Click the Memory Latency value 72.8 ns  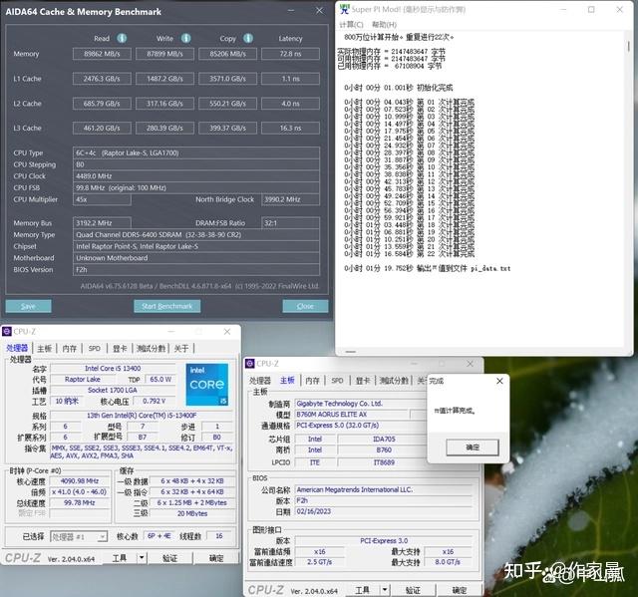click(290, 54)
